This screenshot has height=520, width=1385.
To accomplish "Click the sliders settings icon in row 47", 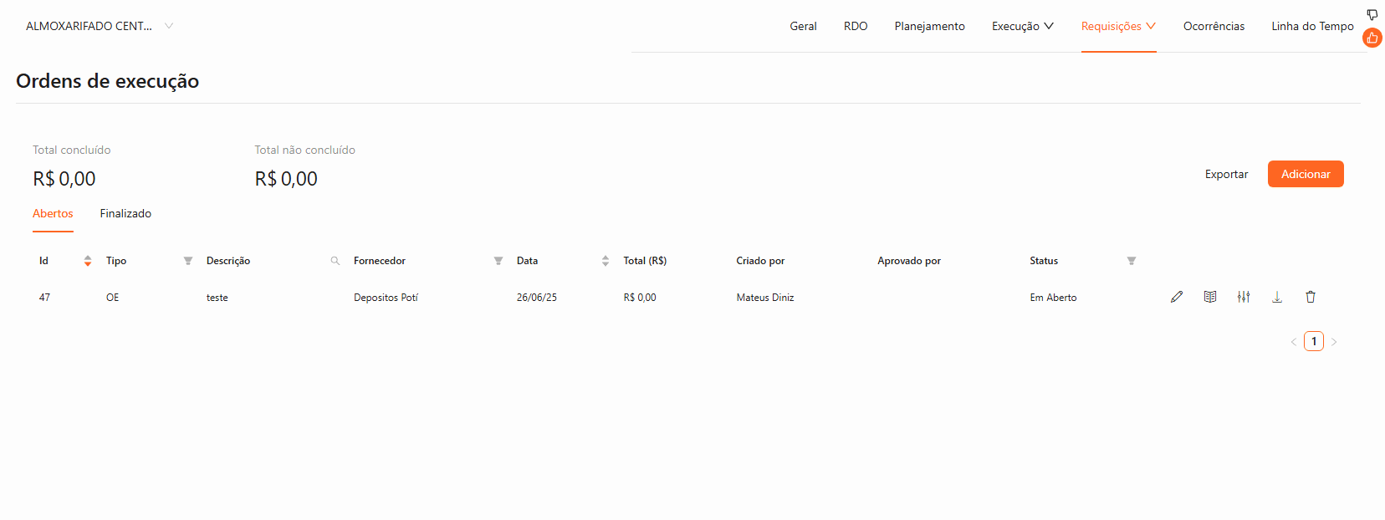I will pyautogui.click(x=1244, y=297).
